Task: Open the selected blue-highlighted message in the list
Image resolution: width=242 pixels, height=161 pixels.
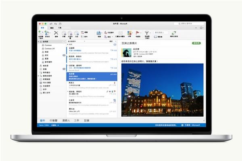Action: [x=92, y=76]
